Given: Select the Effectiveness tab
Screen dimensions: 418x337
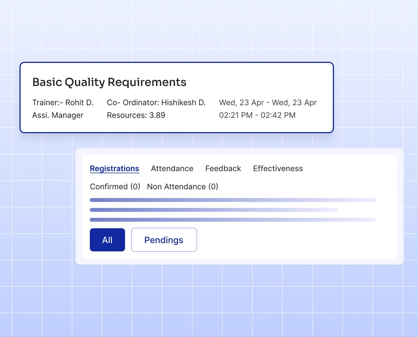Looking at the screenshot, I should [278, 168].
